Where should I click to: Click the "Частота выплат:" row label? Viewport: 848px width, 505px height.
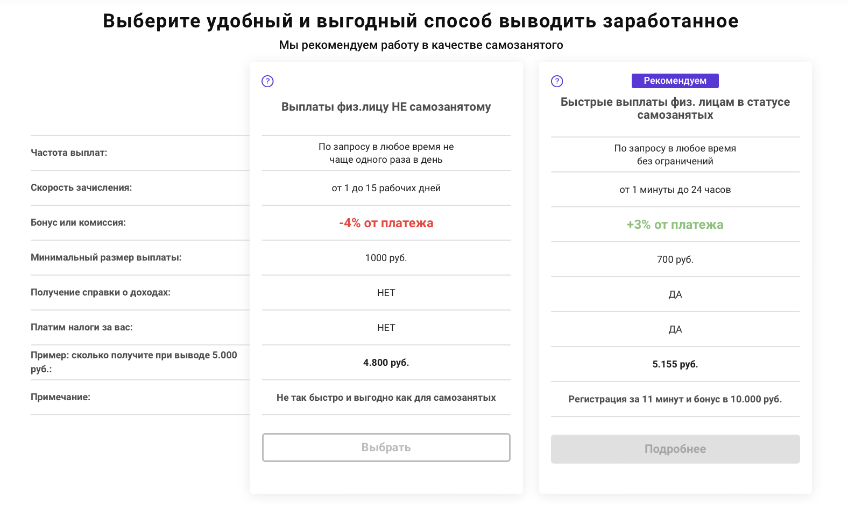(69, 153)
